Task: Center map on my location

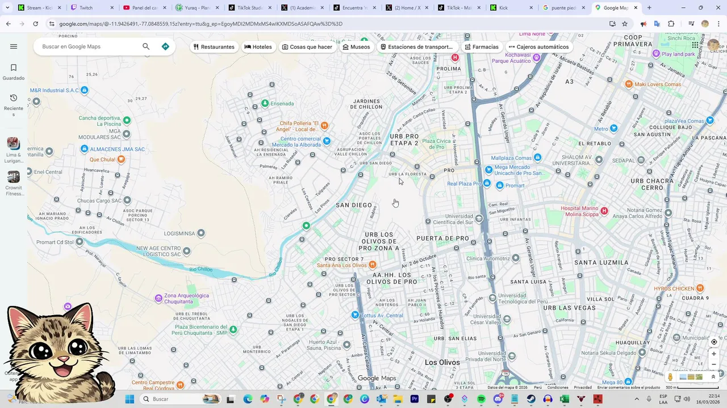Action: point(714,342)
